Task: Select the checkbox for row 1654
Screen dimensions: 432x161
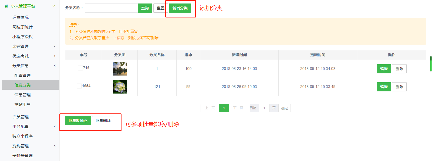Action: (x=79, y=86)
